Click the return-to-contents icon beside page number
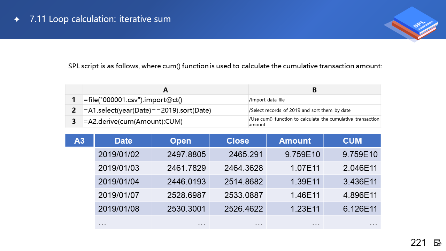 coord(438,243)
